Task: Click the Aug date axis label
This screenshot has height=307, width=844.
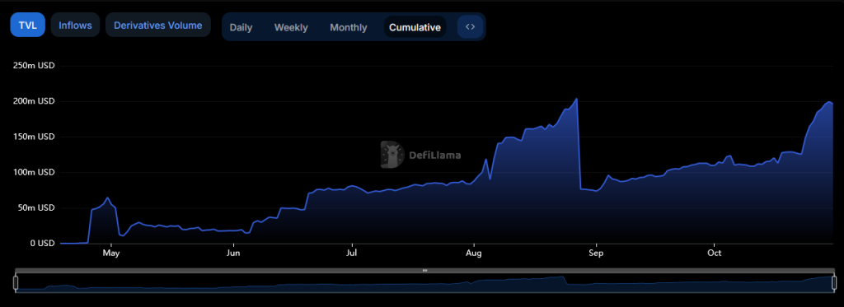Action: (x=474, y=253)
